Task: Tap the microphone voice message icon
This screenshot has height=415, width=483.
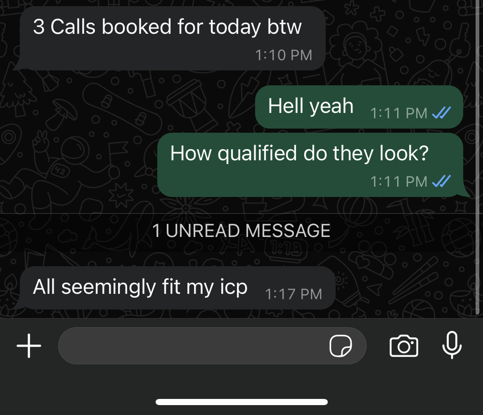Action: pyautogui.click(x=452, y=345)
